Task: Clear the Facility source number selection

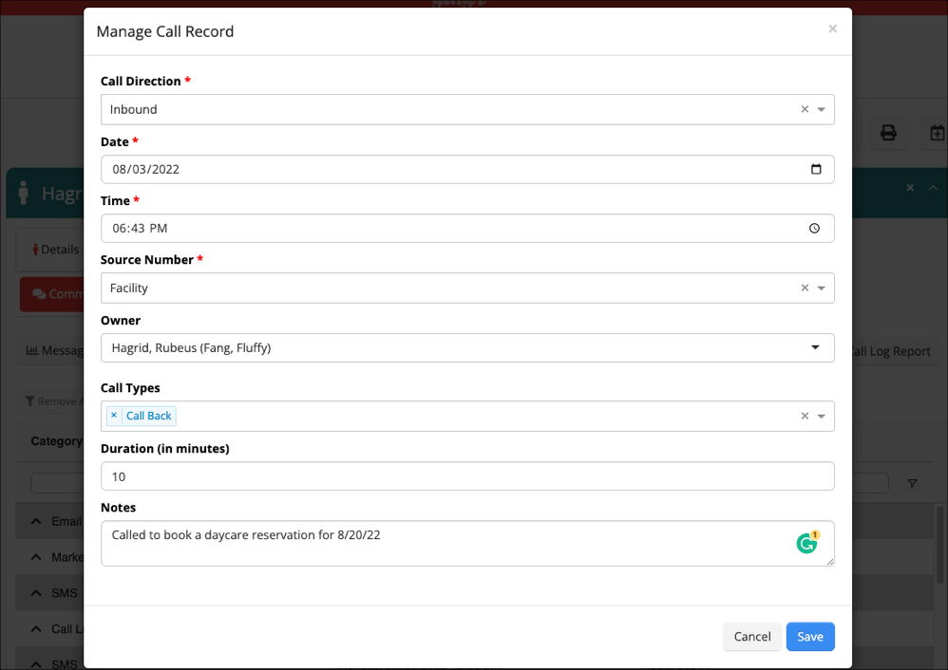Action: click(x=805, y=288)
